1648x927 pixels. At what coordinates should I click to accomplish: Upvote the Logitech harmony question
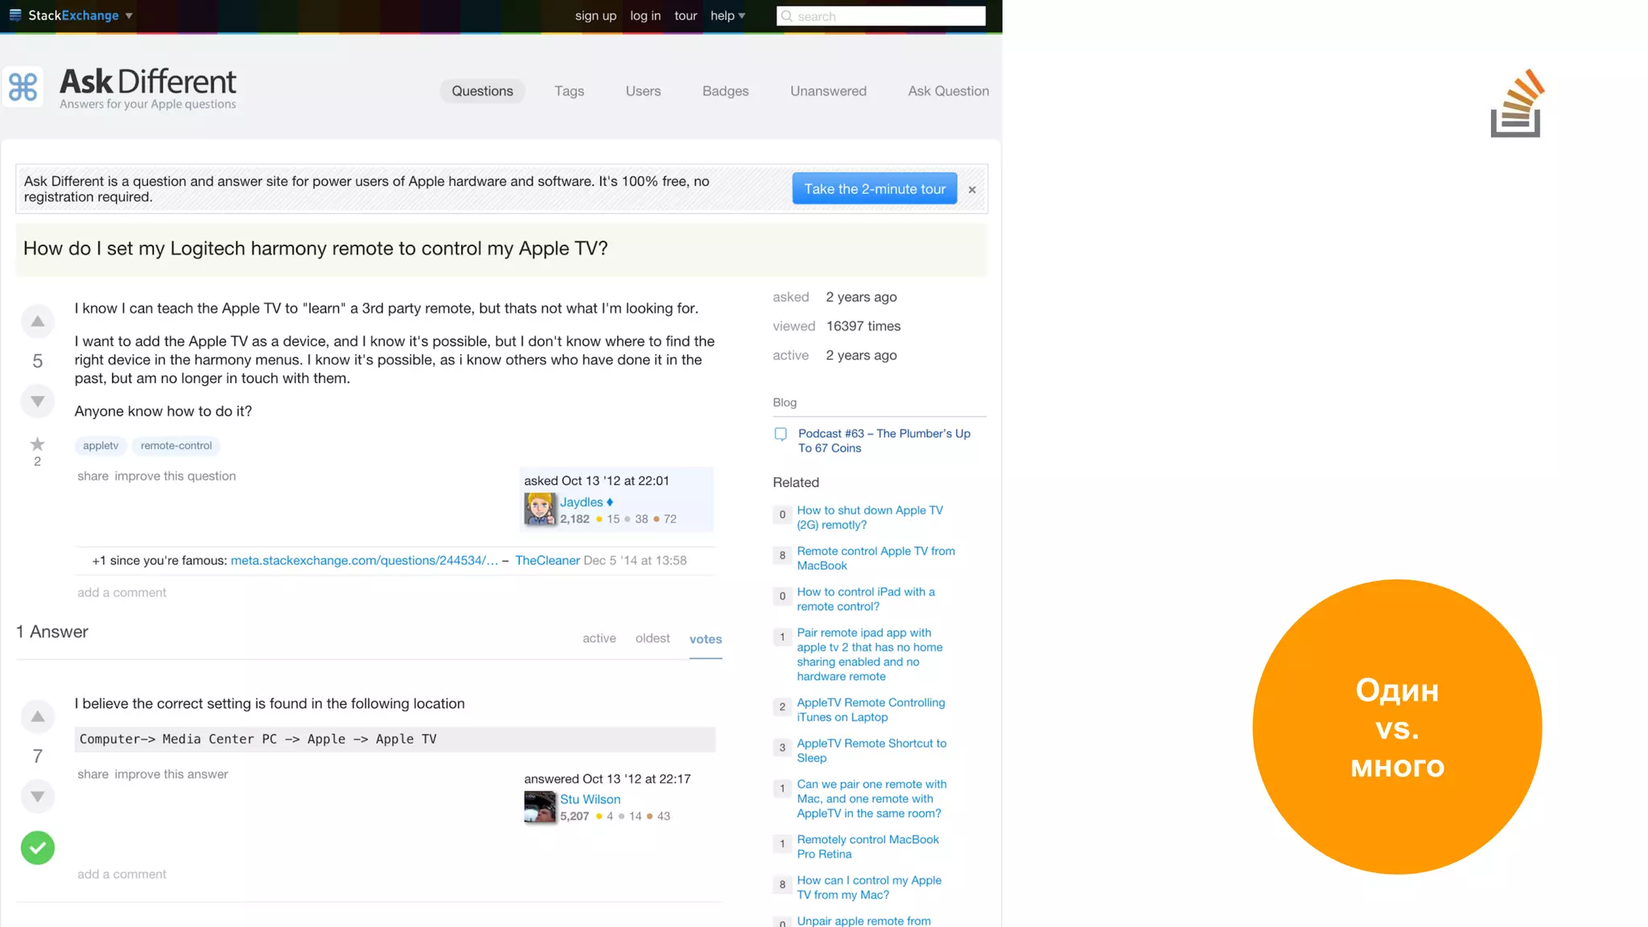(x=37, y=322)
